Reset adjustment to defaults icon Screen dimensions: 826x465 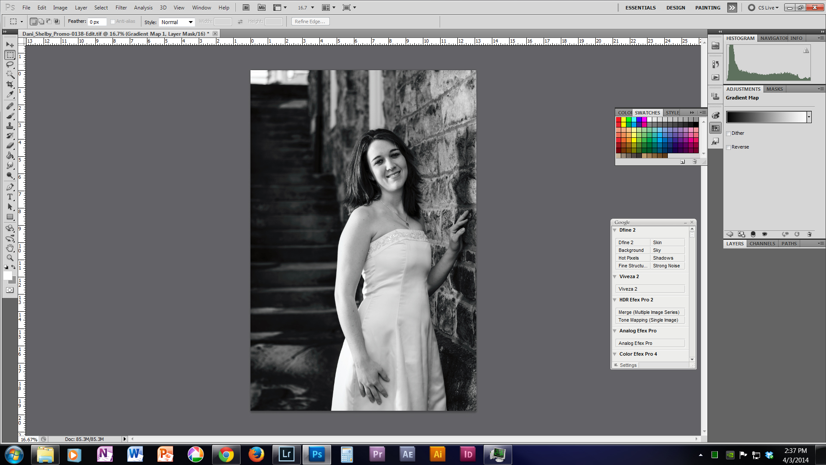tap(797, 234)
